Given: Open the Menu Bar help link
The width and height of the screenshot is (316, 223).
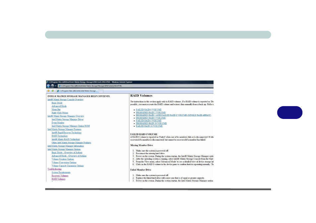Looking at the screenshot, I should point(56,109).
